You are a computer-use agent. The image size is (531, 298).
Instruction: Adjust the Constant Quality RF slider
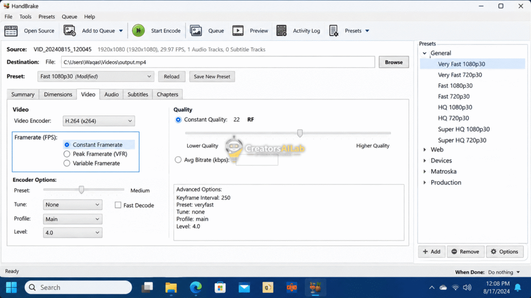pyautogui.click(x=300, y=133)
